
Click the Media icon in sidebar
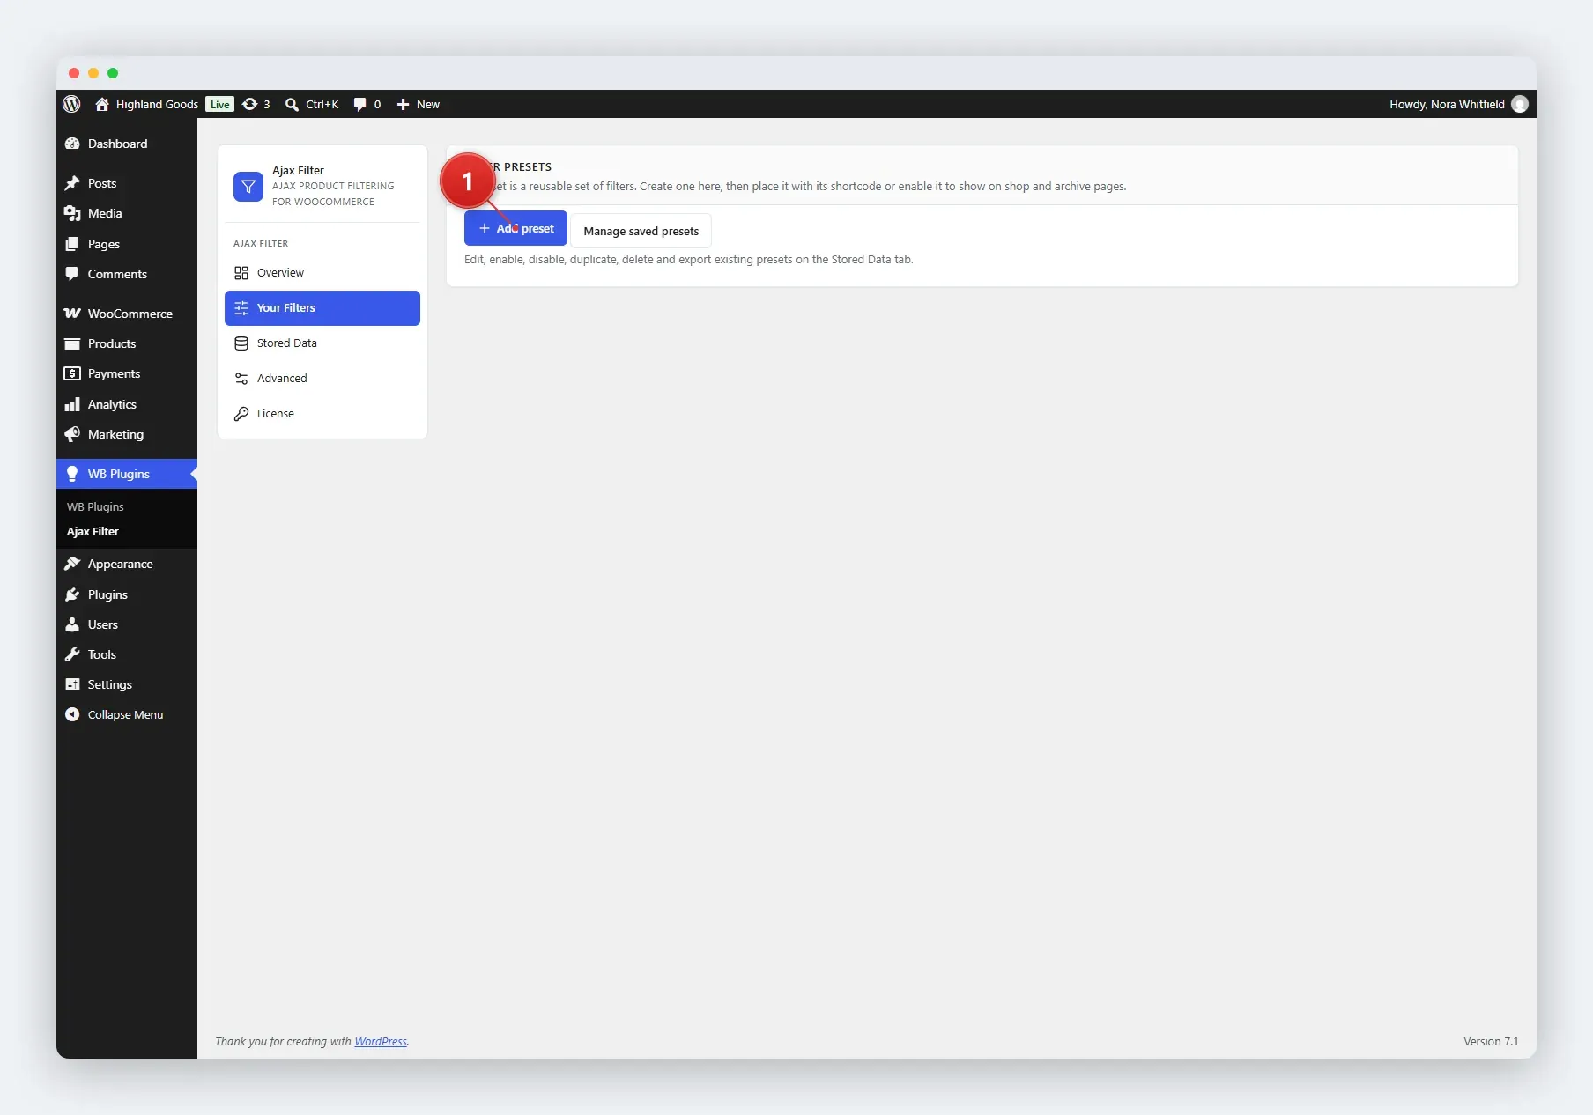click(x=72, y=213)
